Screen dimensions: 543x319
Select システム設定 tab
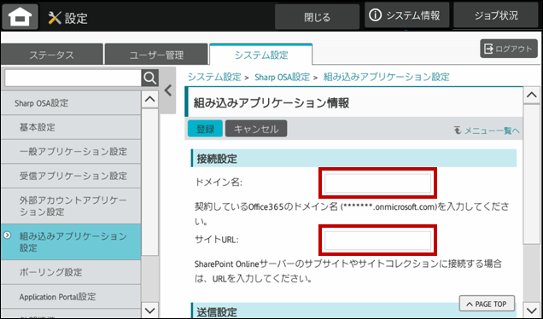[261, 55]
